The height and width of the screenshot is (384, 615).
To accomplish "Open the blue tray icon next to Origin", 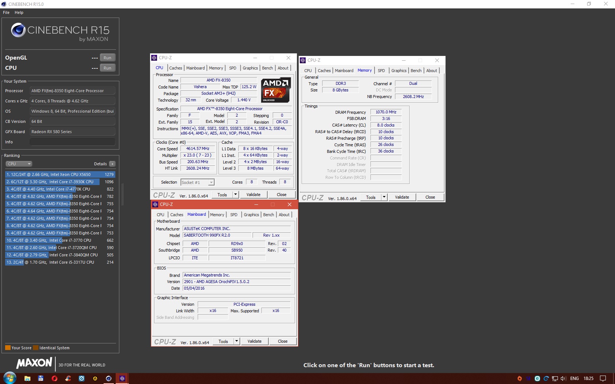I will click(x=528, y=379).
